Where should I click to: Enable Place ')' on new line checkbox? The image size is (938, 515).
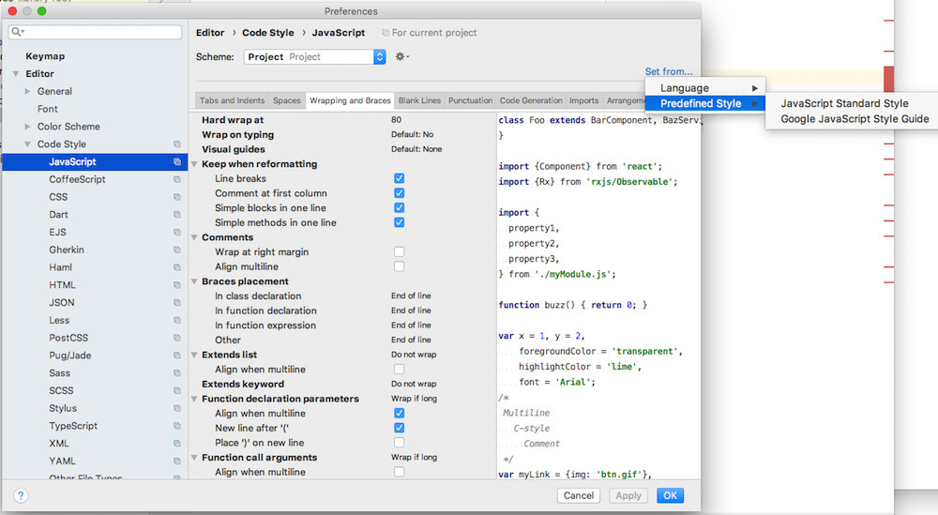click(399, 443)
